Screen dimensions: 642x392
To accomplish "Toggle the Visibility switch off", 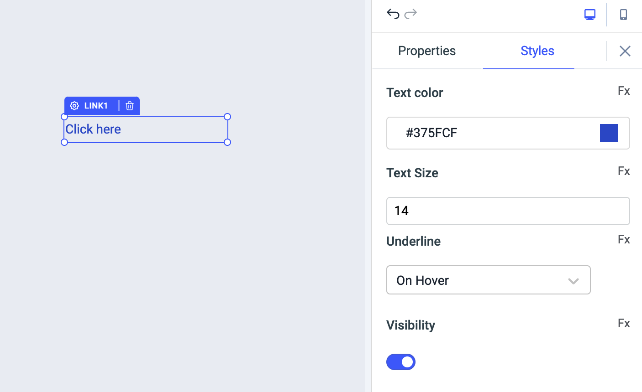I will click(401, 362).
